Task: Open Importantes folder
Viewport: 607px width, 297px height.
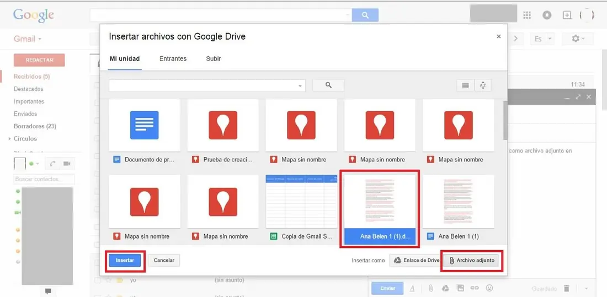Action: 29,101
